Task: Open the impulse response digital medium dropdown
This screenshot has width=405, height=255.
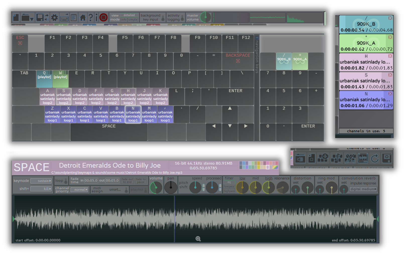Action: [x=363, y=189]
